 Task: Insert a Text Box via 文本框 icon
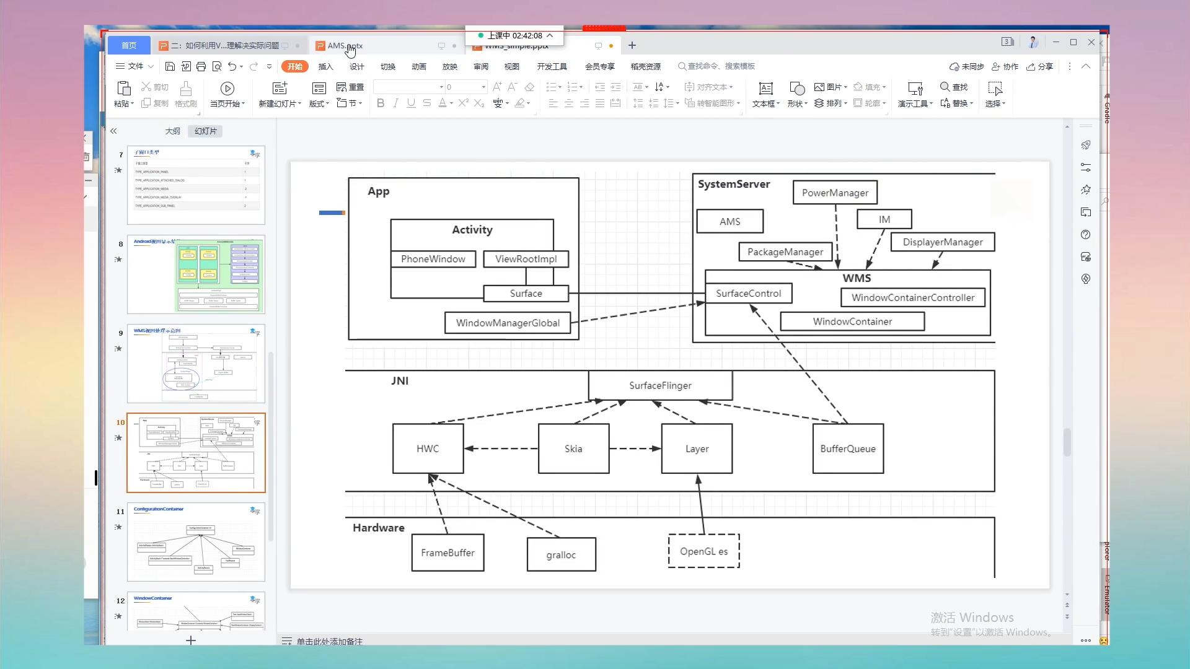765,89
